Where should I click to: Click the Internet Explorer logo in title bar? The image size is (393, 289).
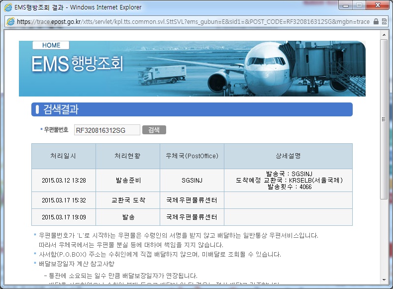tap(8, 7)
